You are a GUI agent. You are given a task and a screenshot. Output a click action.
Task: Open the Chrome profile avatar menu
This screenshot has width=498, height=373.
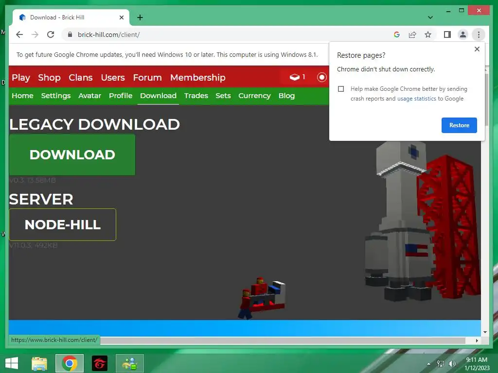click(x=463, y=34)
